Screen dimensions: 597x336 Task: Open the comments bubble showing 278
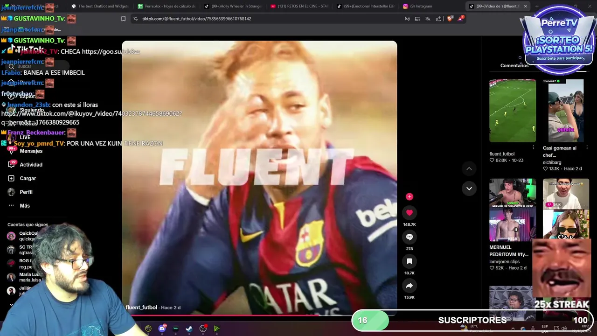(409, 237)
